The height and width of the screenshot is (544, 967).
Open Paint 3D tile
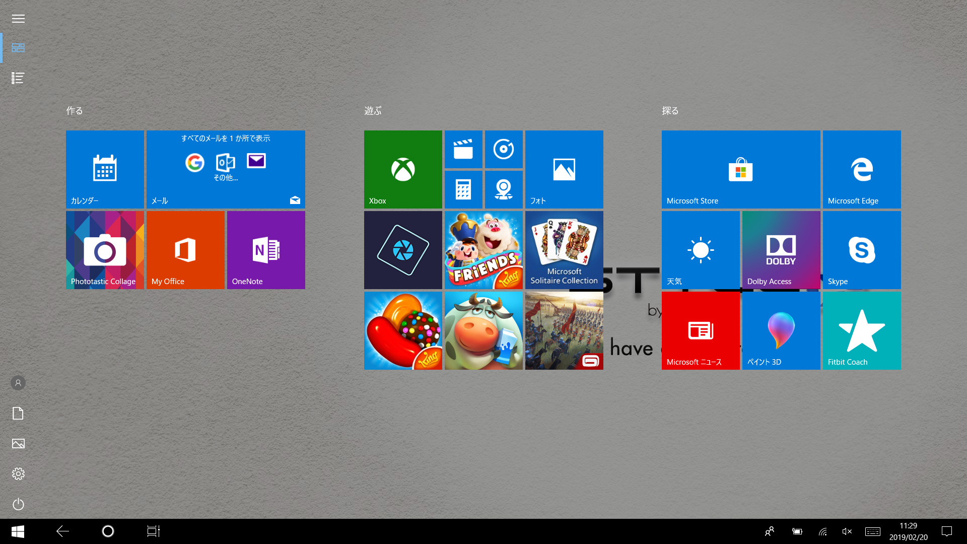click(x=781, y=330)
